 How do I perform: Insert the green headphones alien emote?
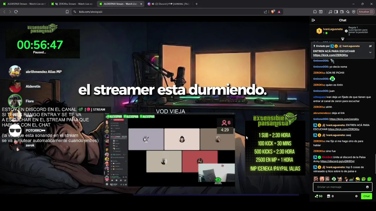pos(334,179)
